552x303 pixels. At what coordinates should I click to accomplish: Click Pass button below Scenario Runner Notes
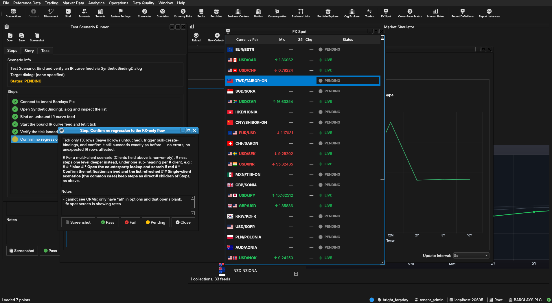50,251
